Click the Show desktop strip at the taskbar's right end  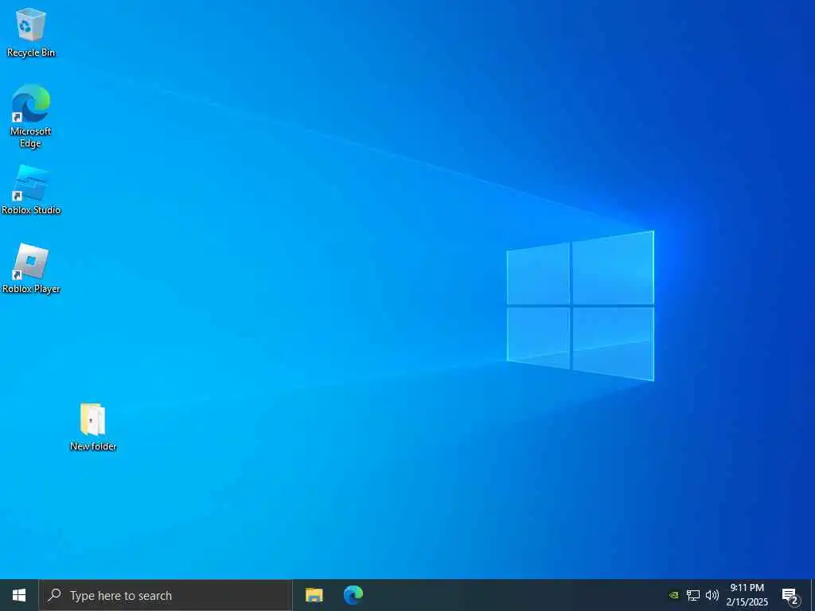(x=813, y=595)
